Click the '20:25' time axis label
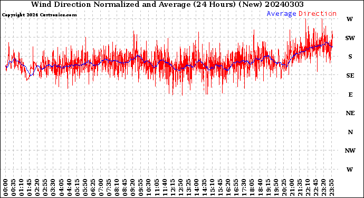 point(284,187)
